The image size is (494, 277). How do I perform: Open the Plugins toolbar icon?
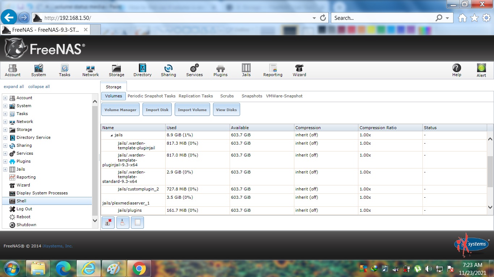click(220, 70)
